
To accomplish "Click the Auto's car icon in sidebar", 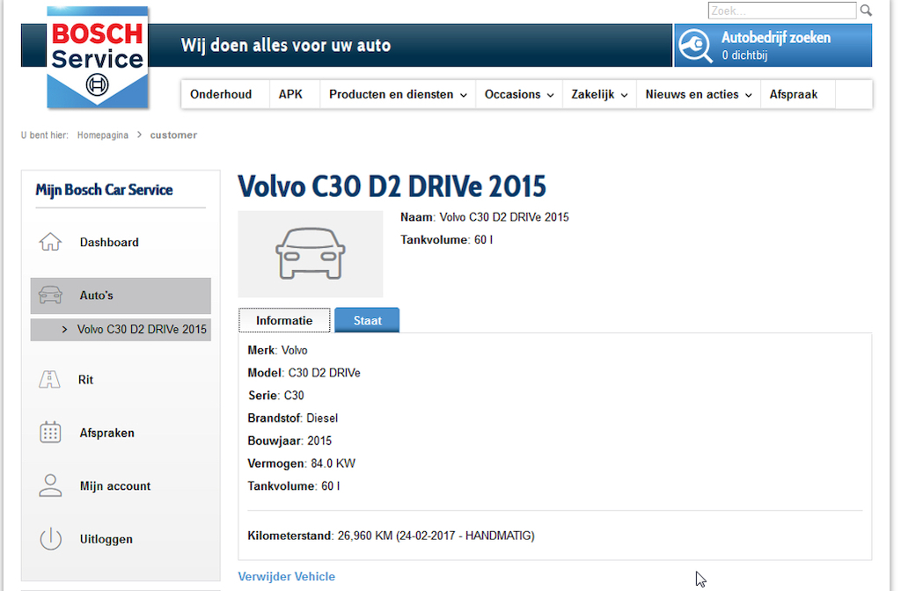I will tap(50, 295).
